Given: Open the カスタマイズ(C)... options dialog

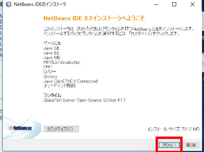Looking at the screenshot, I should (61, 129).
